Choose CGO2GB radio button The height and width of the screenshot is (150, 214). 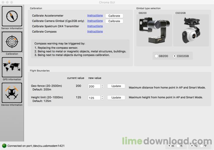coord(174,56)
